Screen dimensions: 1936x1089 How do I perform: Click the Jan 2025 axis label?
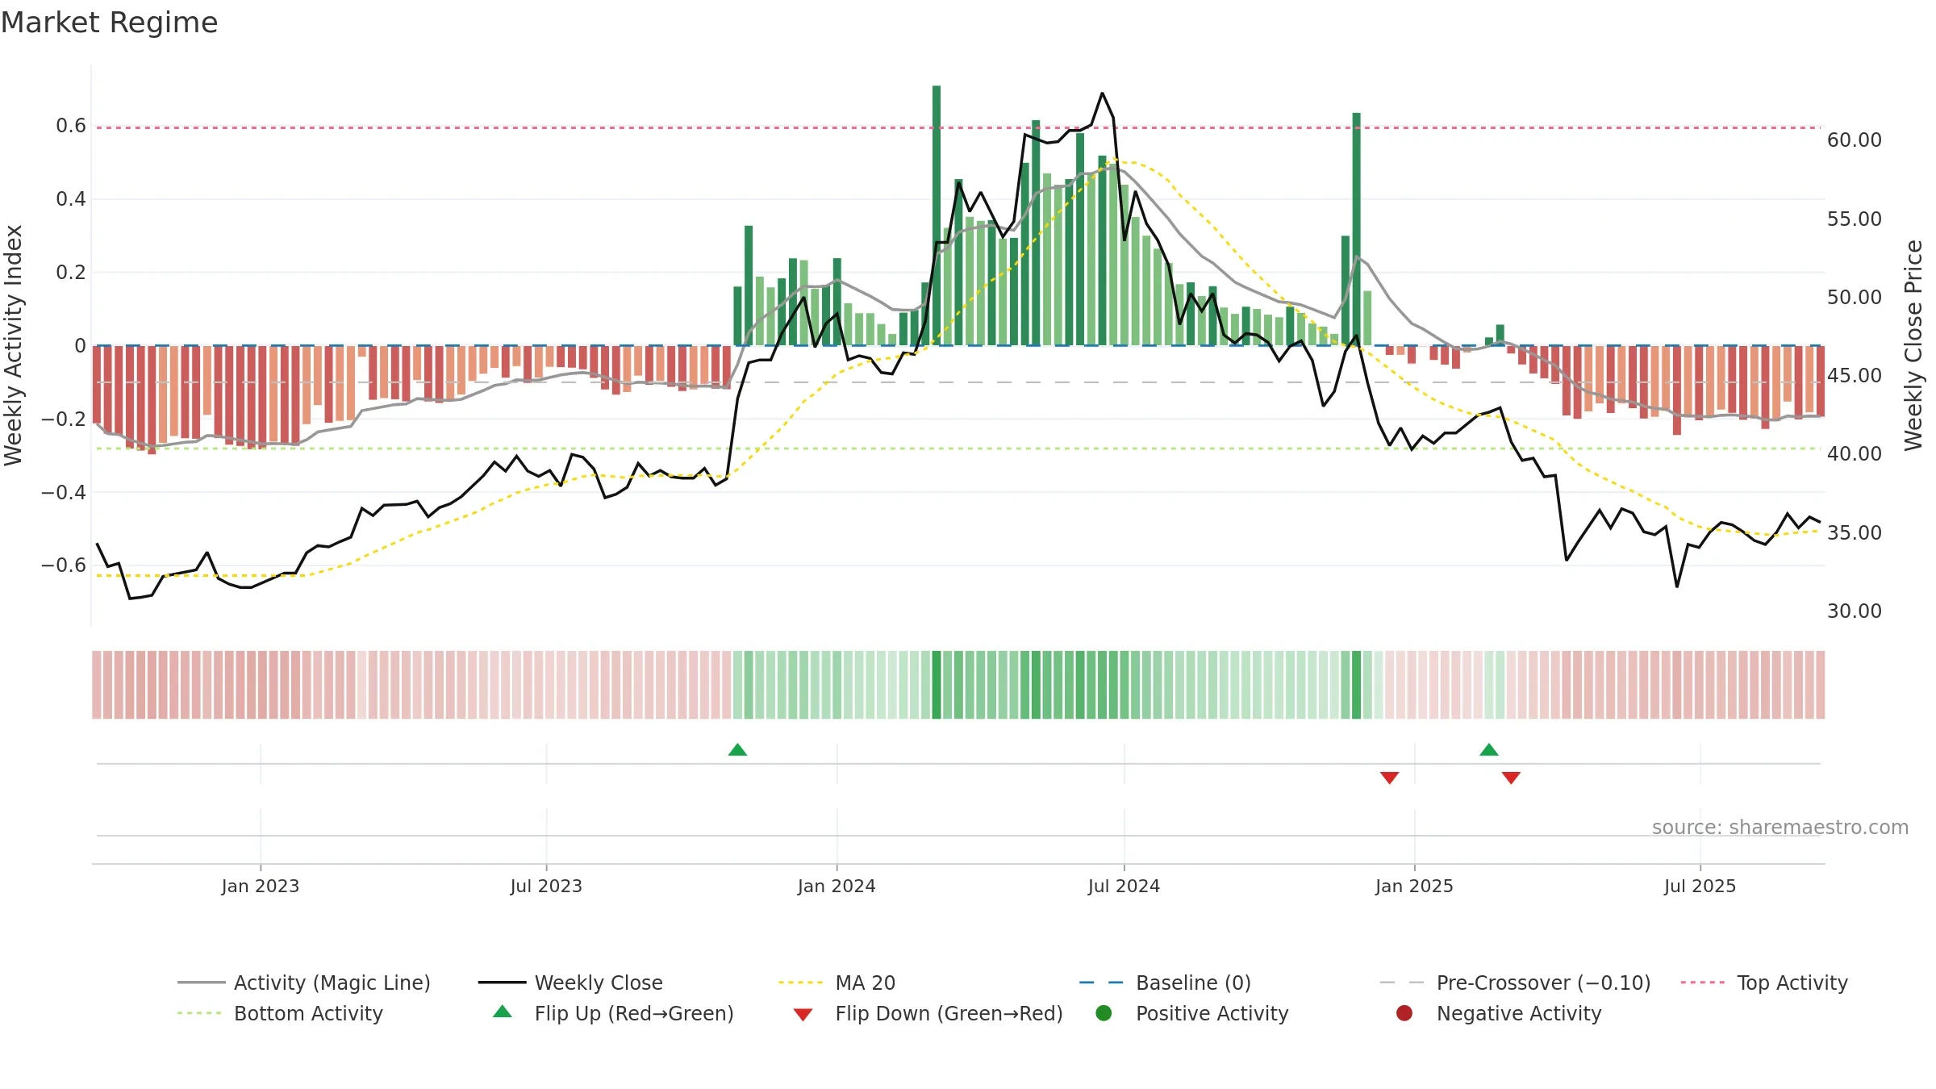pos(1414,886)
